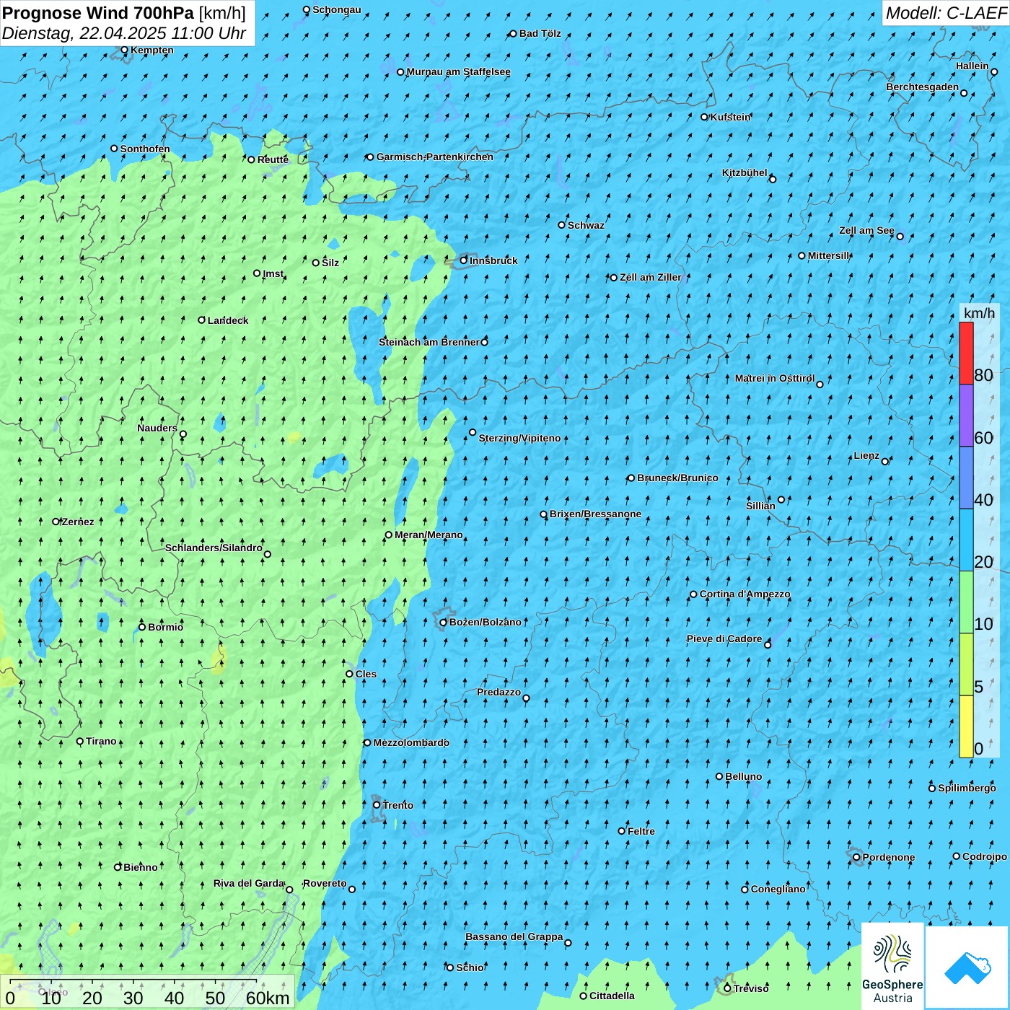Image resolution: width=1010 pixels, height=1010 pixels.
Task: Click the Bruneck/Brunico label
Action: pos(677,478)
